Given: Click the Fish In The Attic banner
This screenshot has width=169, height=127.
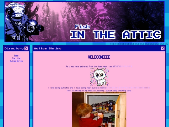Looking at the screenshot, I should 84,22.
